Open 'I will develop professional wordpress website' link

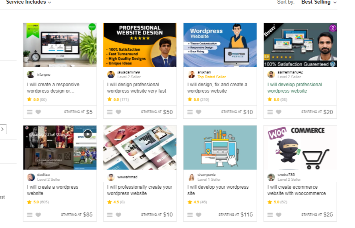(295, 87)
